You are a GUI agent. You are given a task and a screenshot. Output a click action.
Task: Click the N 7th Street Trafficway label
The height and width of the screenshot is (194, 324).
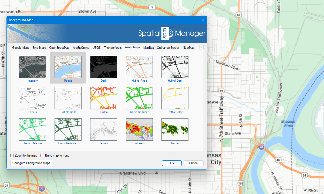coord(221,119)
